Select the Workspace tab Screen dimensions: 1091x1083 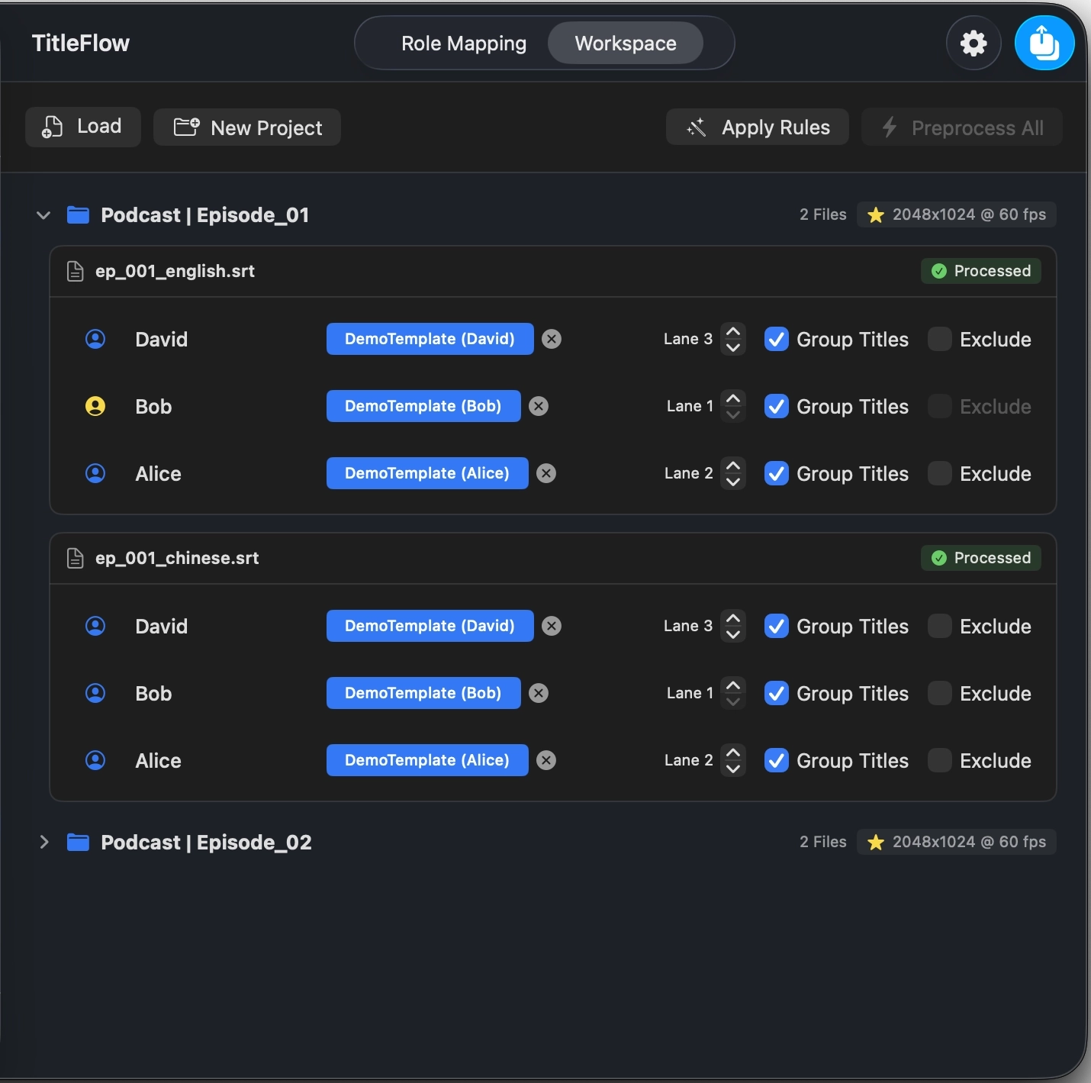(x=626, y=44)
